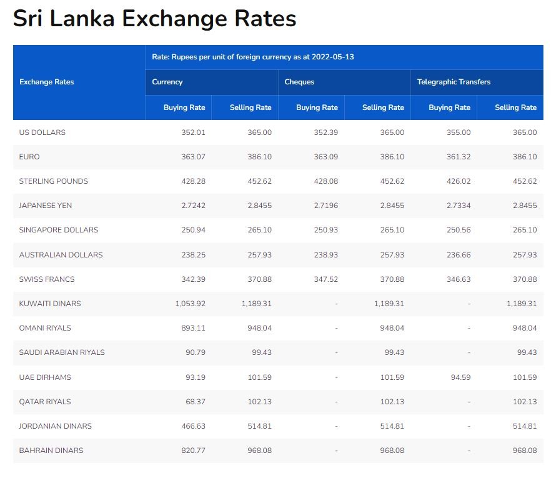The width and height of the screenshot is (551, 478).
Task: Click the Currency group header
Action: click(x=167, y=82)
